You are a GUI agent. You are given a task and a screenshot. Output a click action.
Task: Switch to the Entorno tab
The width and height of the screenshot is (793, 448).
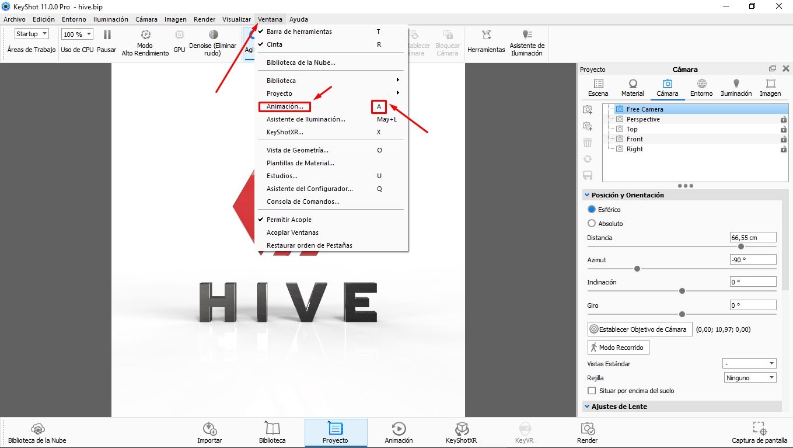point(701,88)
